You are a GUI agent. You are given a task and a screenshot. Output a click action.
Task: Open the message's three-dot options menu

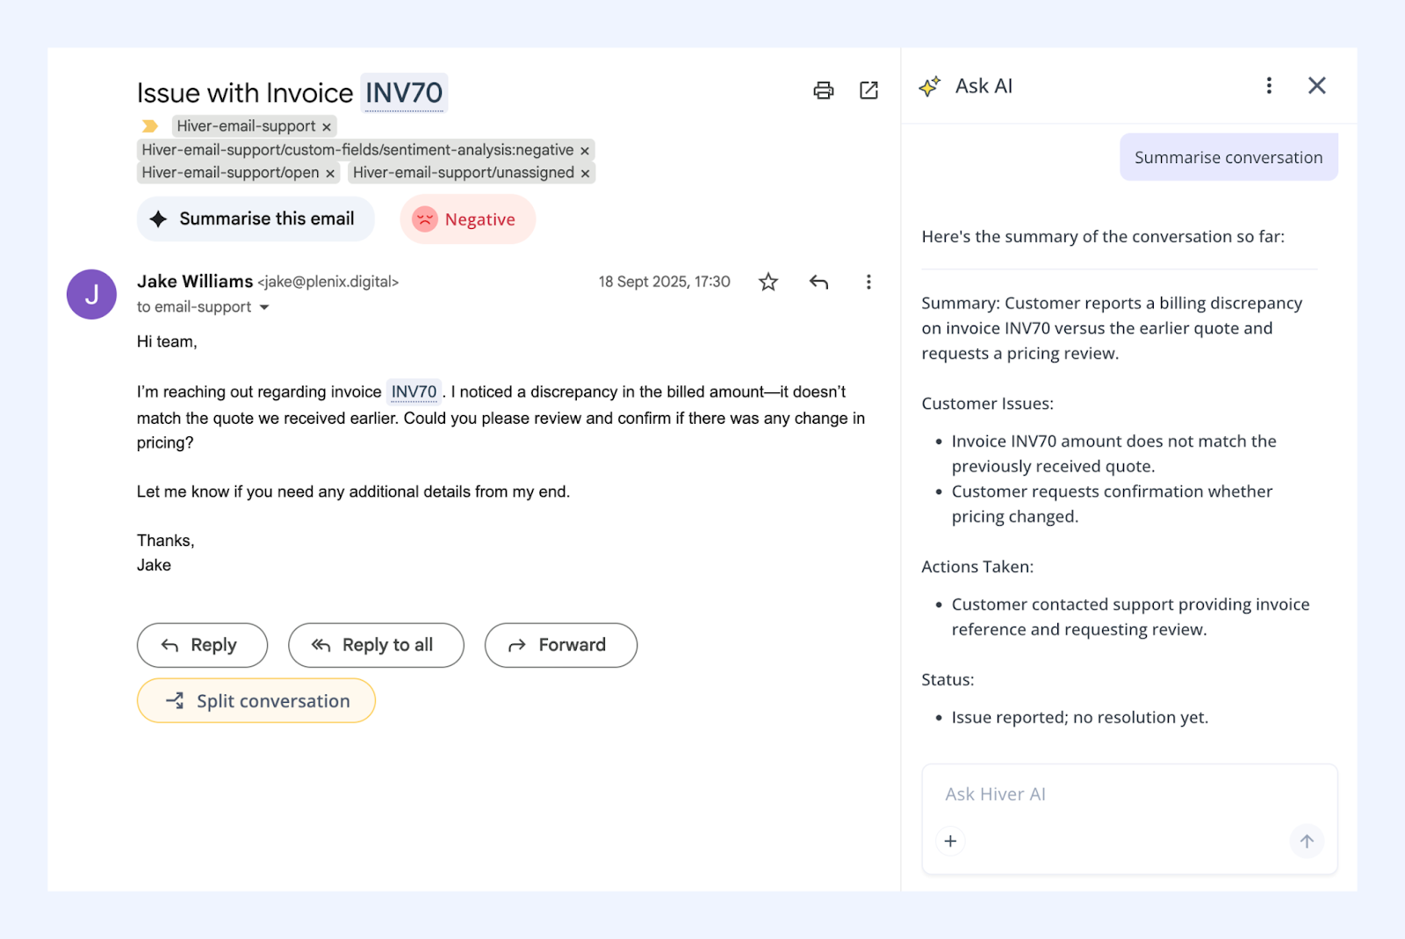click(x=868, y=282)
